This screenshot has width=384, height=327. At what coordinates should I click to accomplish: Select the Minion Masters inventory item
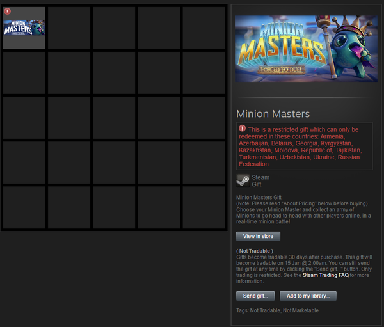[24, 28]
